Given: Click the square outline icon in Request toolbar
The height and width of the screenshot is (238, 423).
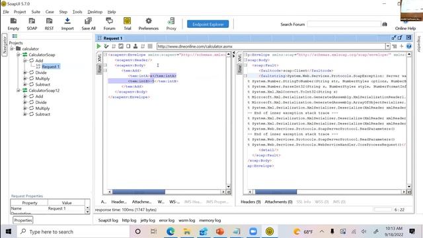Looking at the screenshot, I should (128, 46).
